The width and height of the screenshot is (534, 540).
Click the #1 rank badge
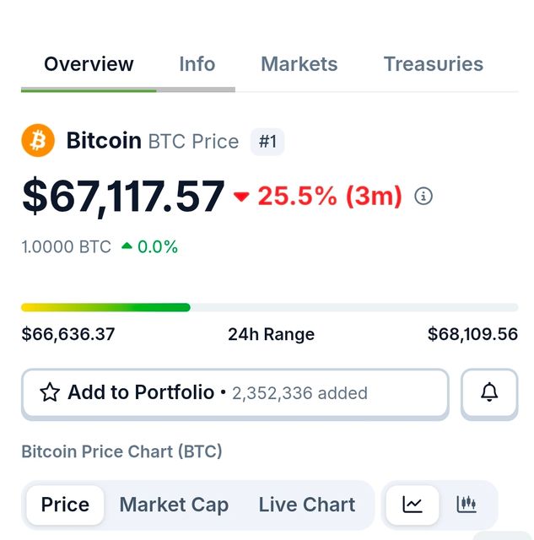[267, 142]
